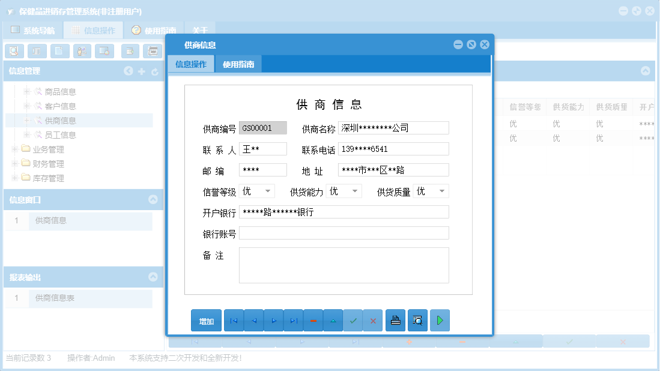Open the 系统导航 menu item
The image size is (660, 371).
point(38,29)
